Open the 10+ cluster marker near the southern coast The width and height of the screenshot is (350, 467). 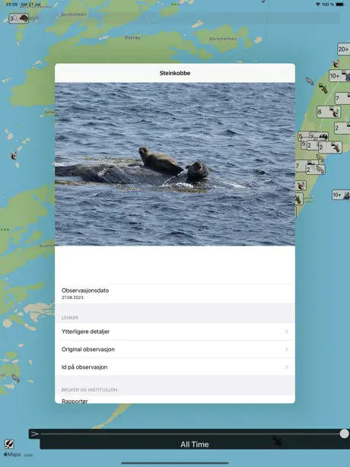click(x=341, y=195)
